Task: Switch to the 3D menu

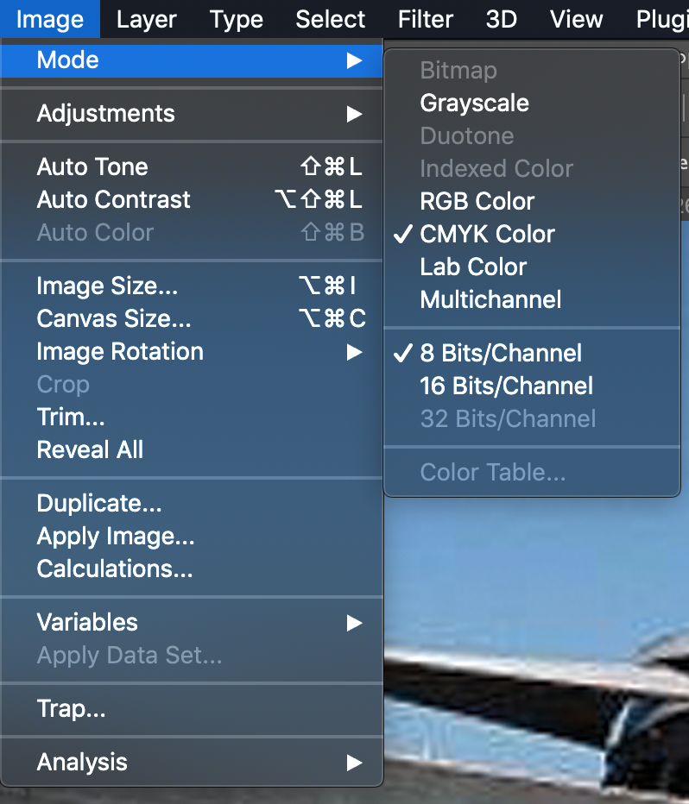Action: (x=501, y=19)
